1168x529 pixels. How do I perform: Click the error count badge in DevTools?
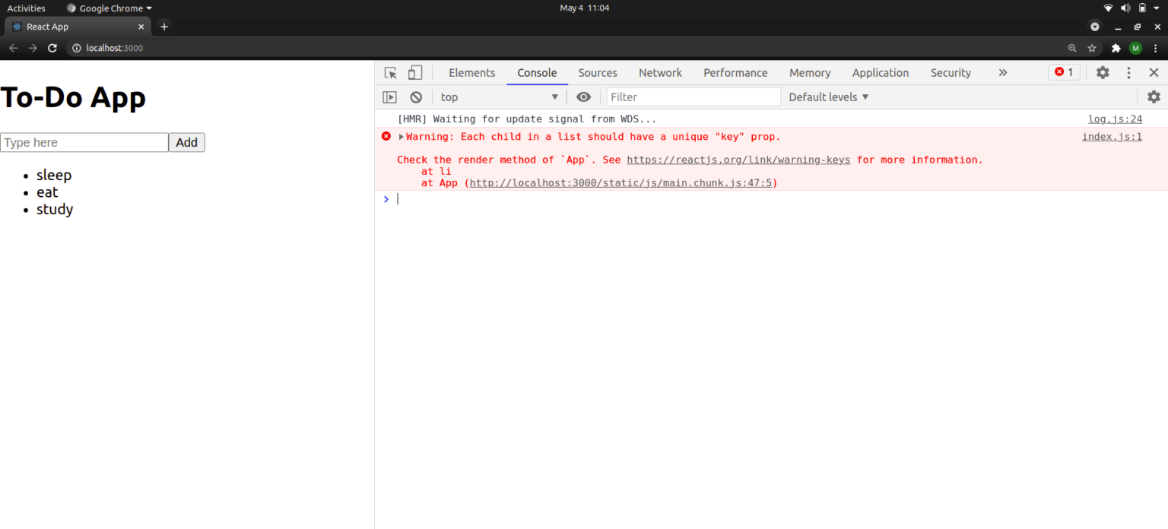[1064, 71]
